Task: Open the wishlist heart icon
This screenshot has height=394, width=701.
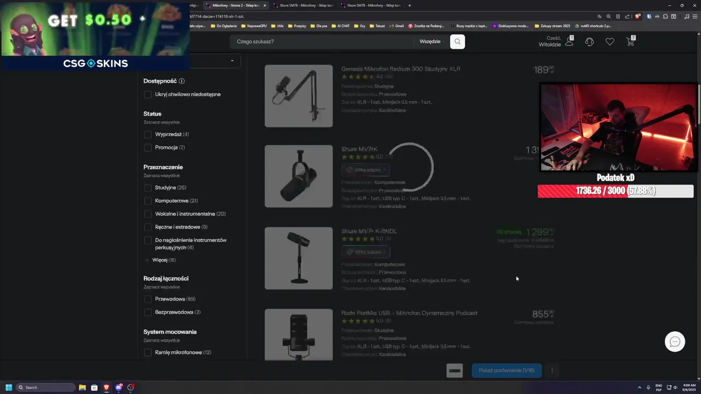Action: point(610,42)
